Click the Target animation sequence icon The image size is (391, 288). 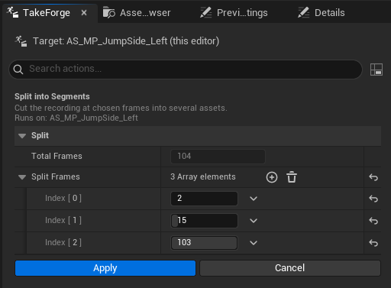click(21, 41)
